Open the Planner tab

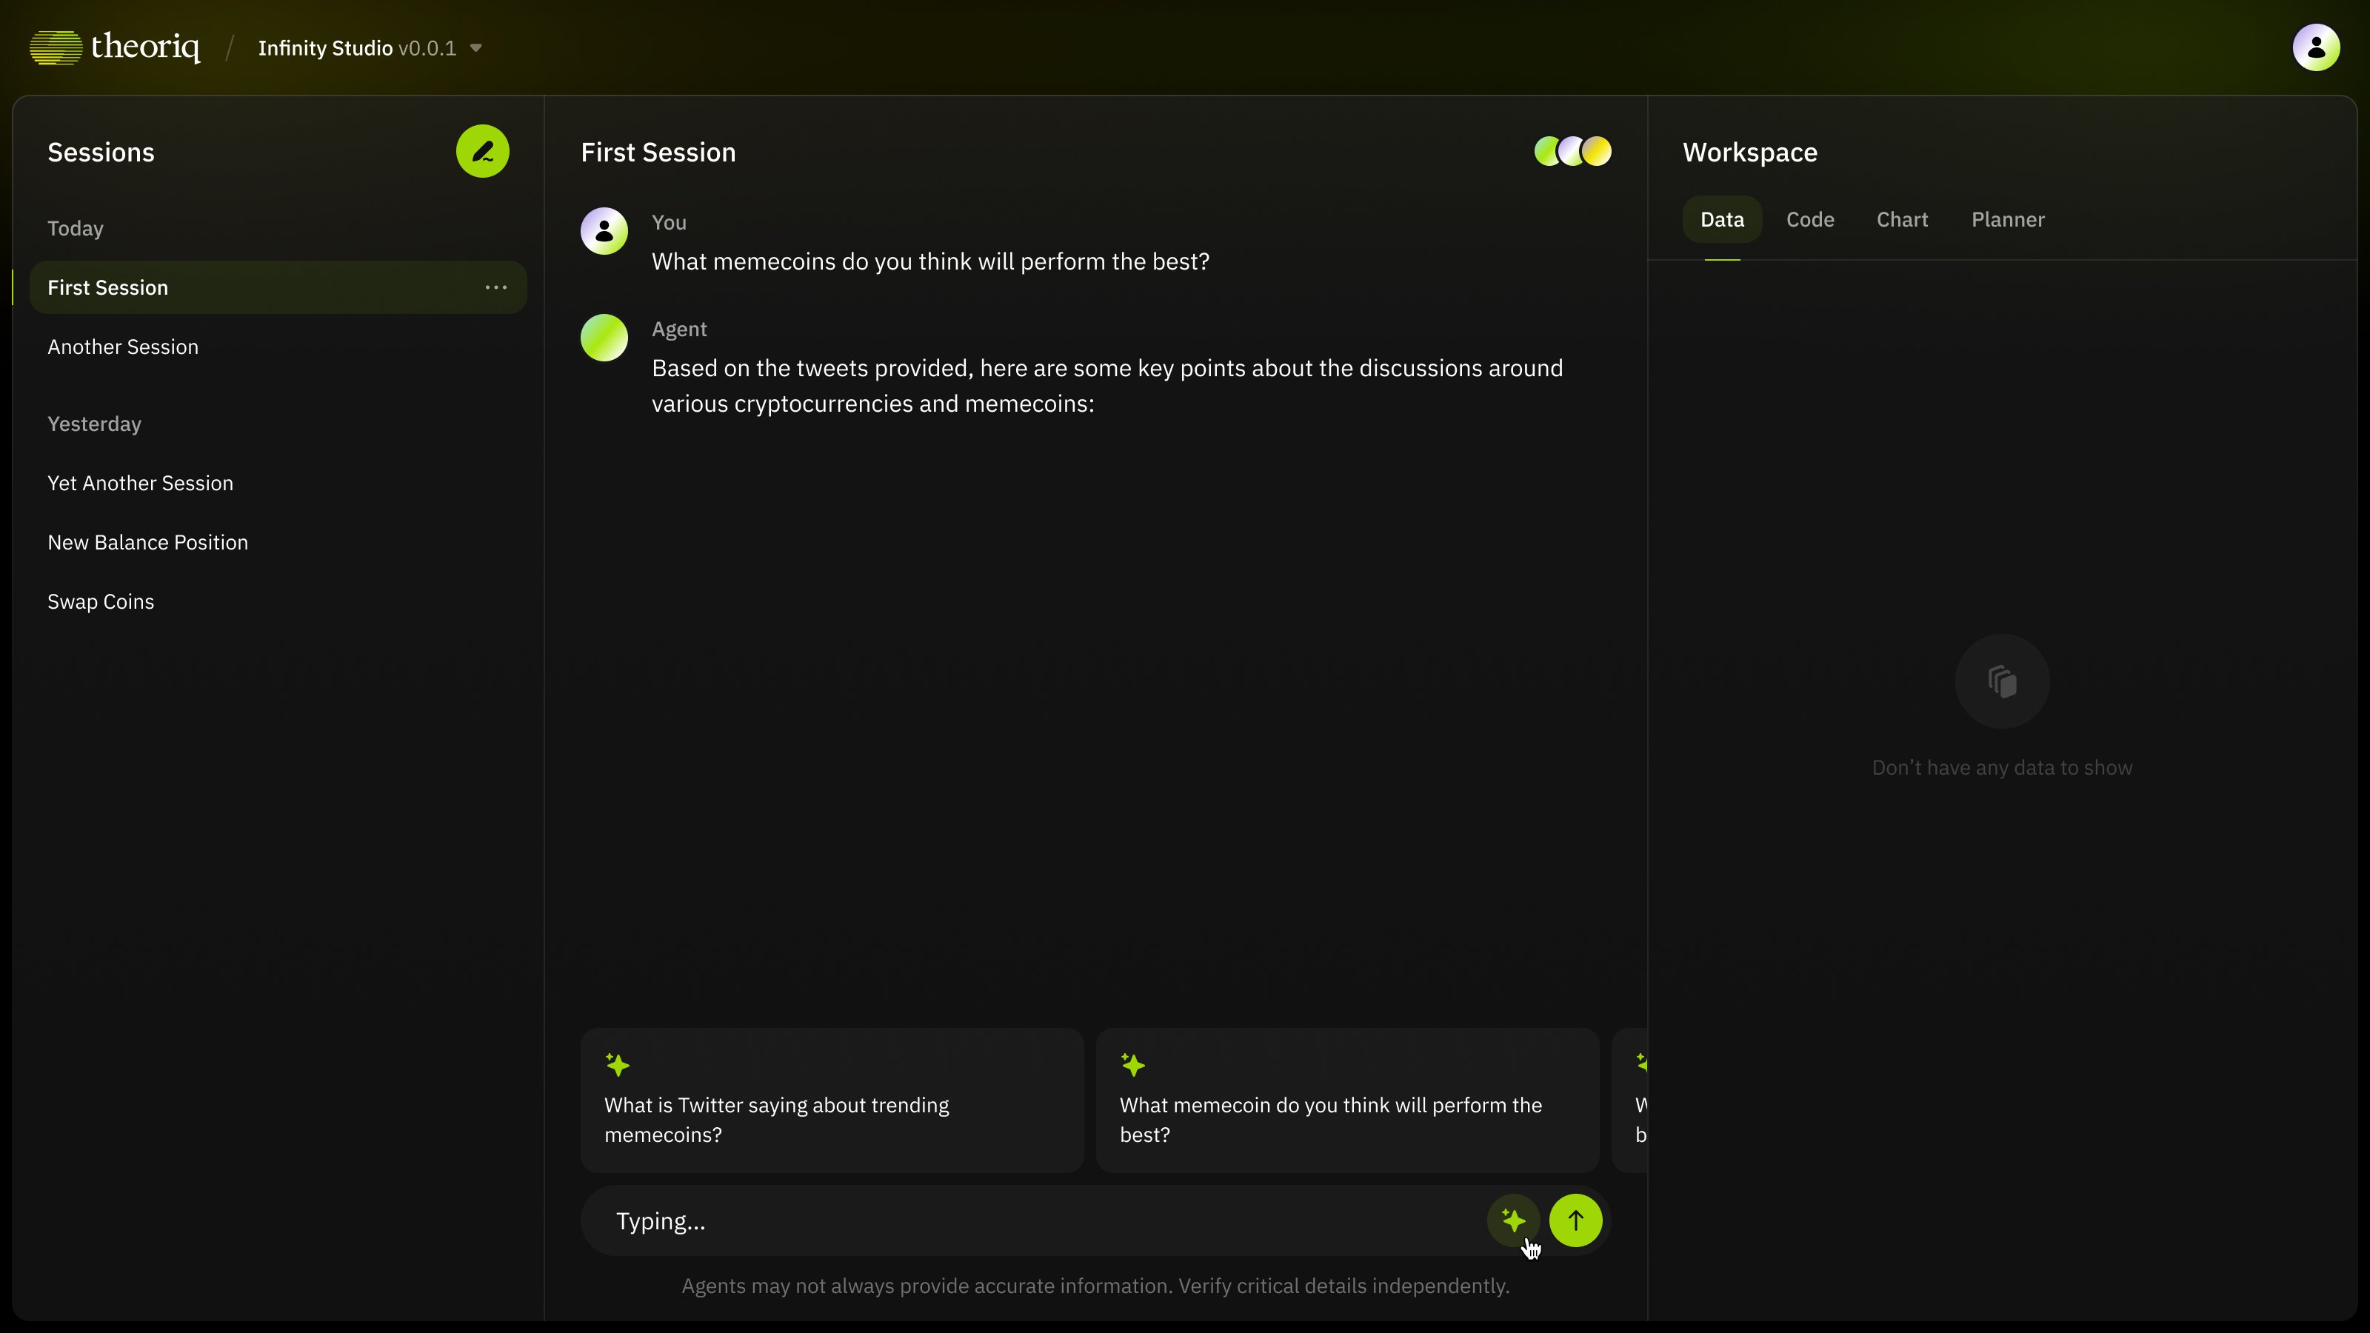2008,219
